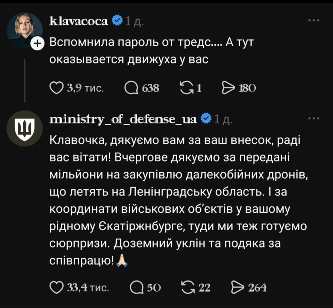Viewport: 333px width, 308px height.
Task: Click the ministry reply's 1 д. timestamp
Action: (x=223, y=120)
